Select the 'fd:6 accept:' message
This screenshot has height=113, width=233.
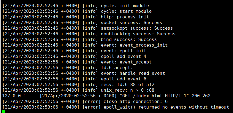117,68
